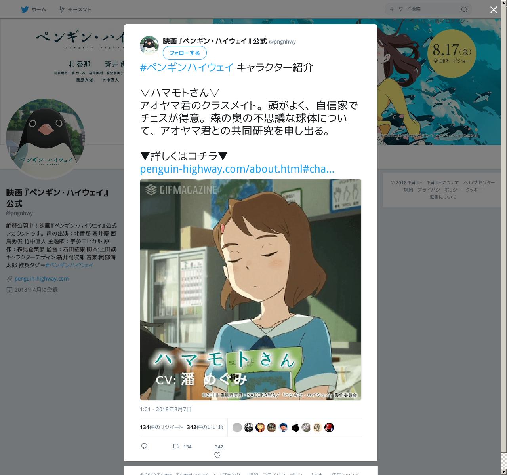Screen dimensions: 507x475
Task: Click the reply speech bubble icon
Action: tap(144, 446)
